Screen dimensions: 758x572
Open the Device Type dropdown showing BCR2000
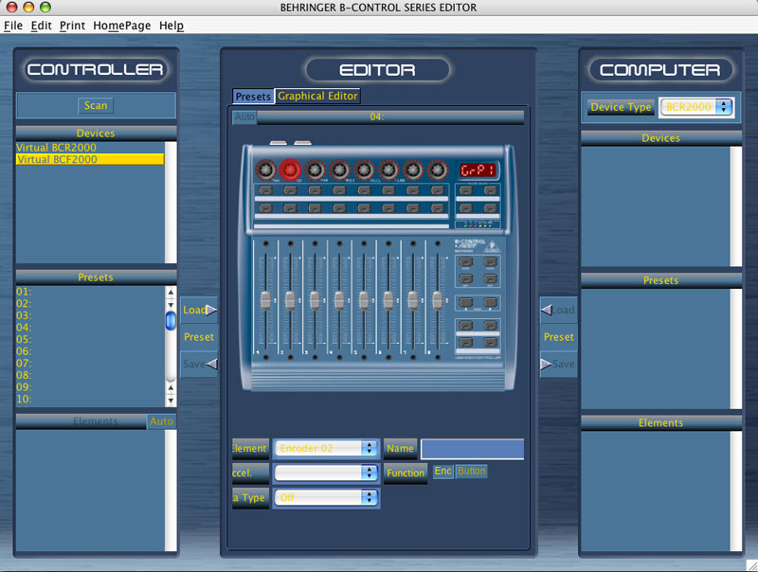[696, 107]
